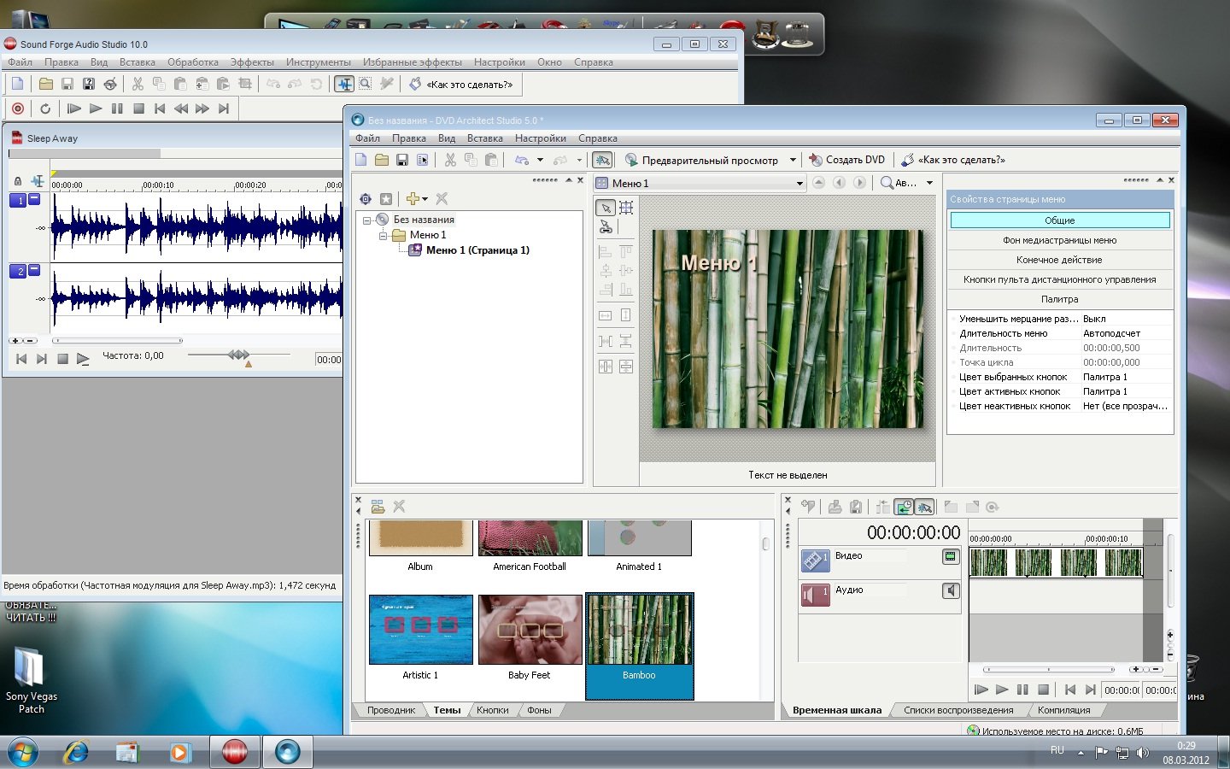This screenshot has height=769, width=1230.
Task: Open Предварительный просмотр dropdown arrow
Action: pyautogui.click(x=793, y=160)
